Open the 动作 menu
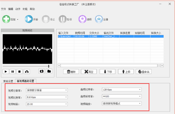 click(18, 9)
